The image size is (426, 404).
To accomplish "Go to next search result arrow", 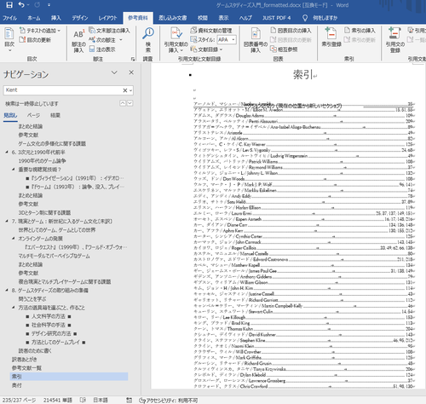I will (130, 103).
